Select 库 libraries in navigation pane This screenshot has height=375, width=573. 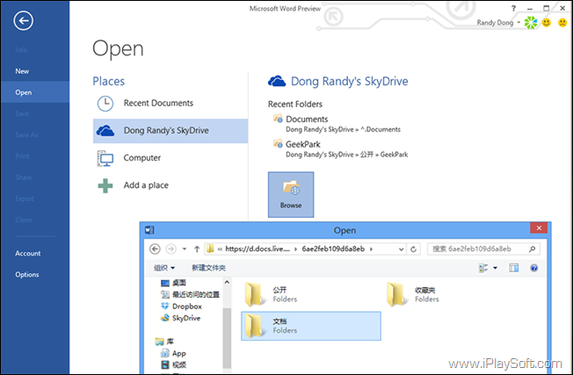[164, 342]
